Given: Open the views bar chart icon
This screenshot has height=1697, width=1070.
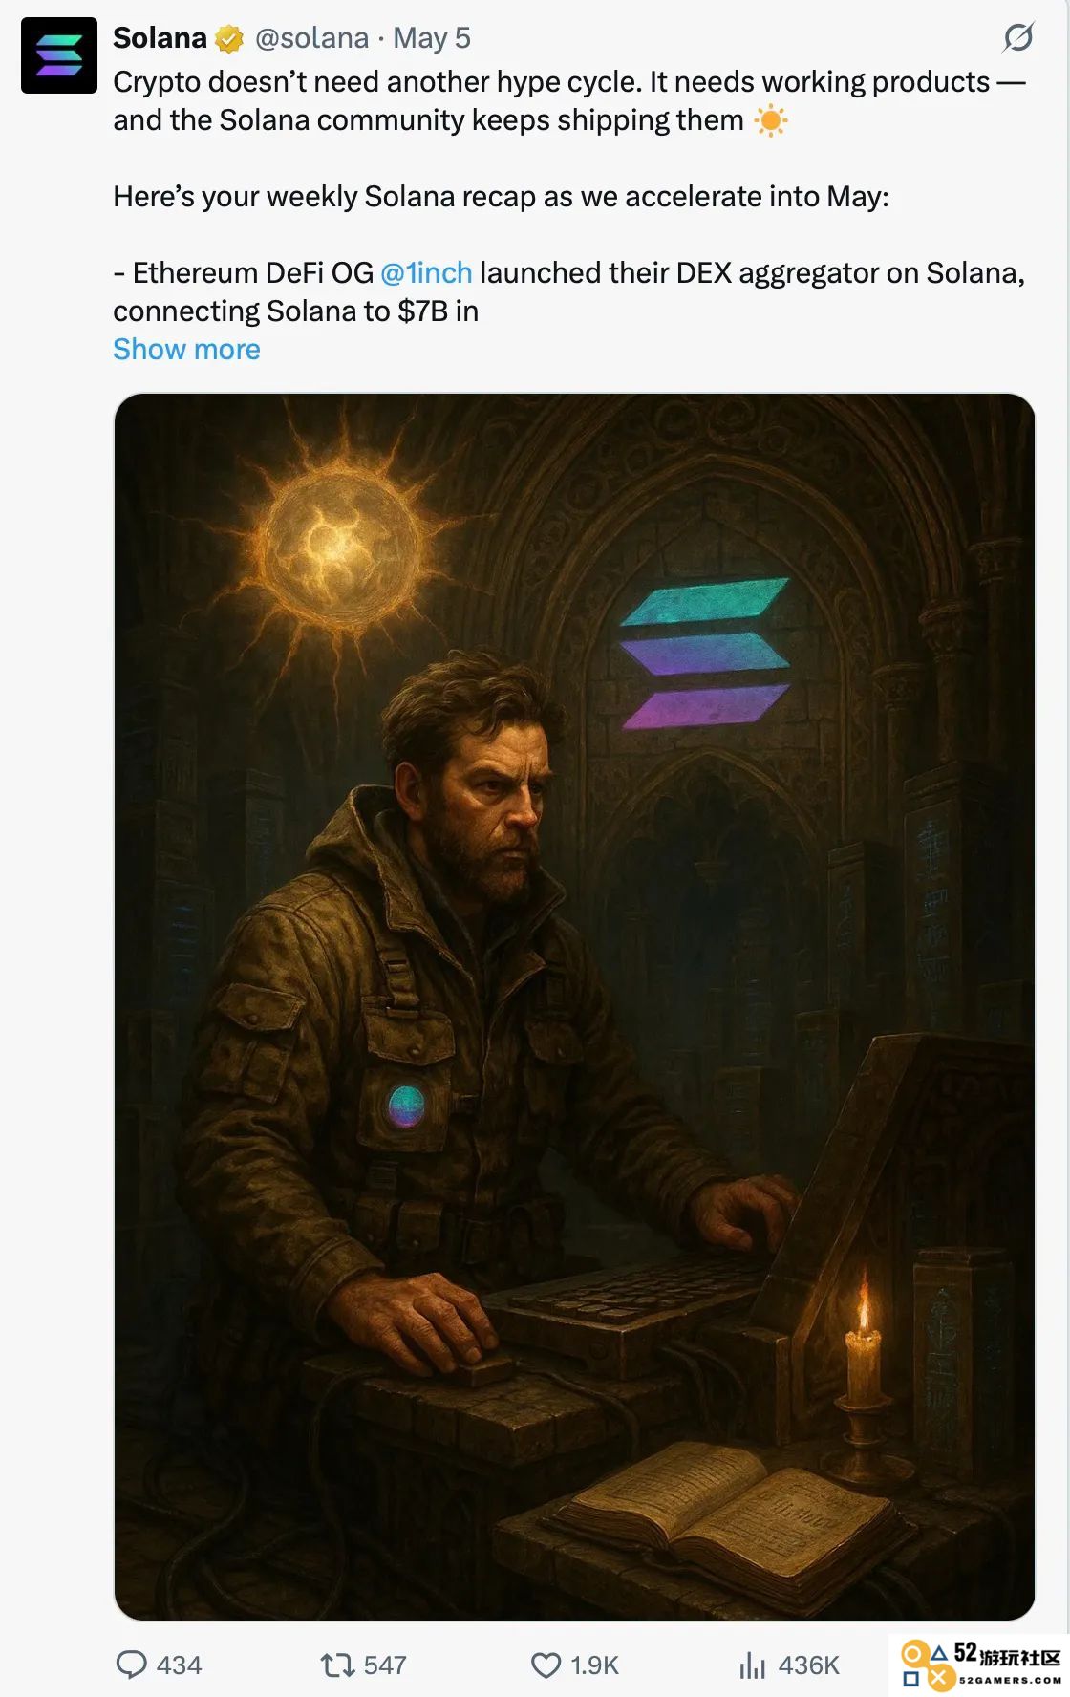Looking at the screenshot, I should pos(753,1665).
